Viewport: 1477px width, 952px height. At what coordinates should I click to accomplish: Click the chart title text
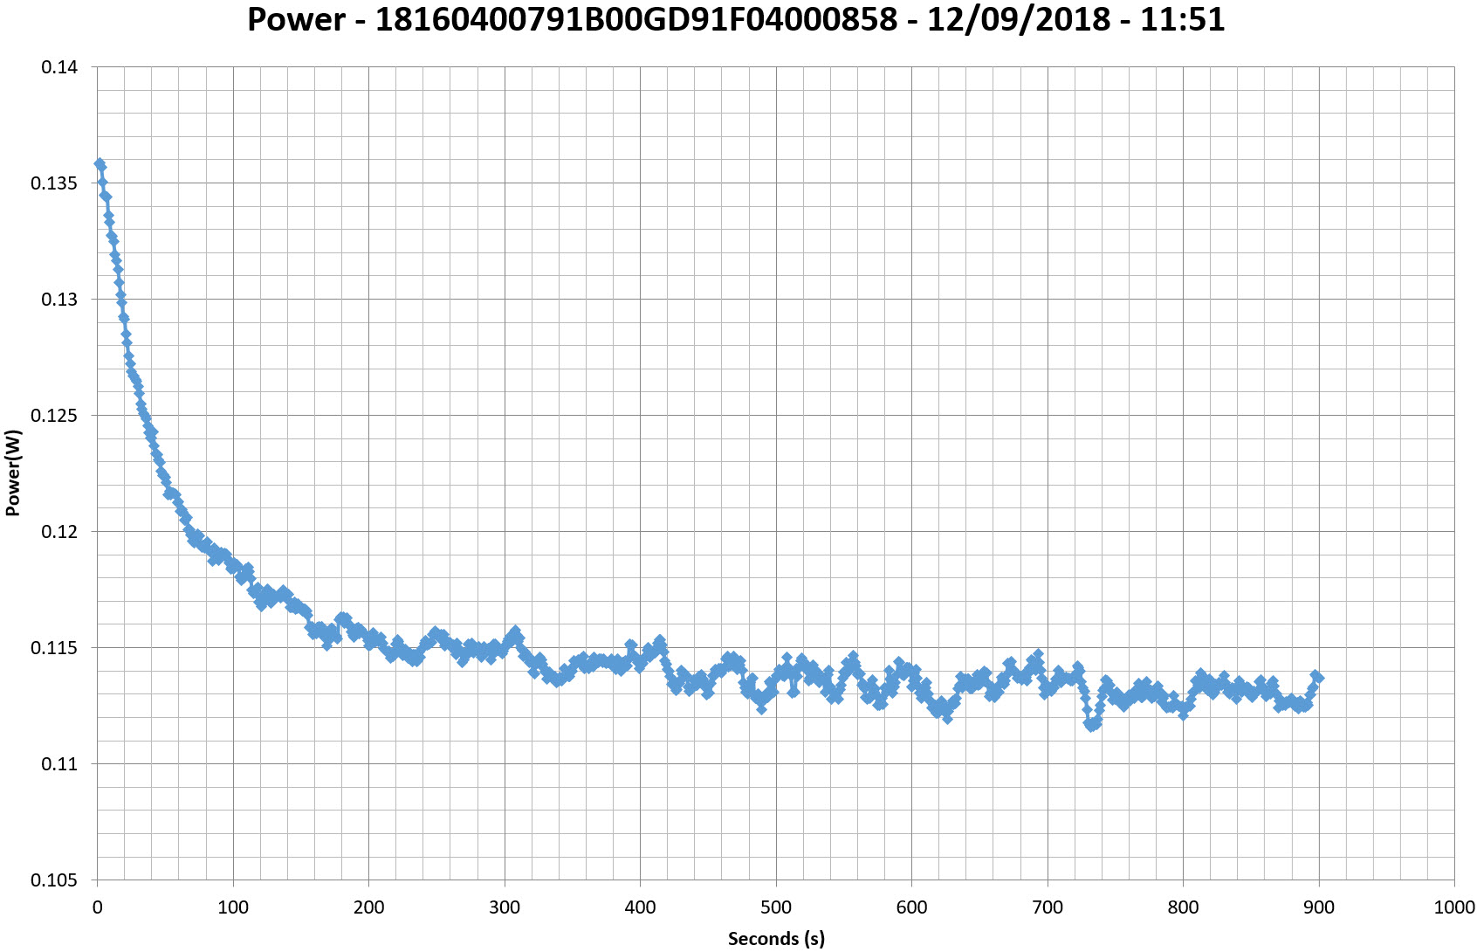pos(736,19)
